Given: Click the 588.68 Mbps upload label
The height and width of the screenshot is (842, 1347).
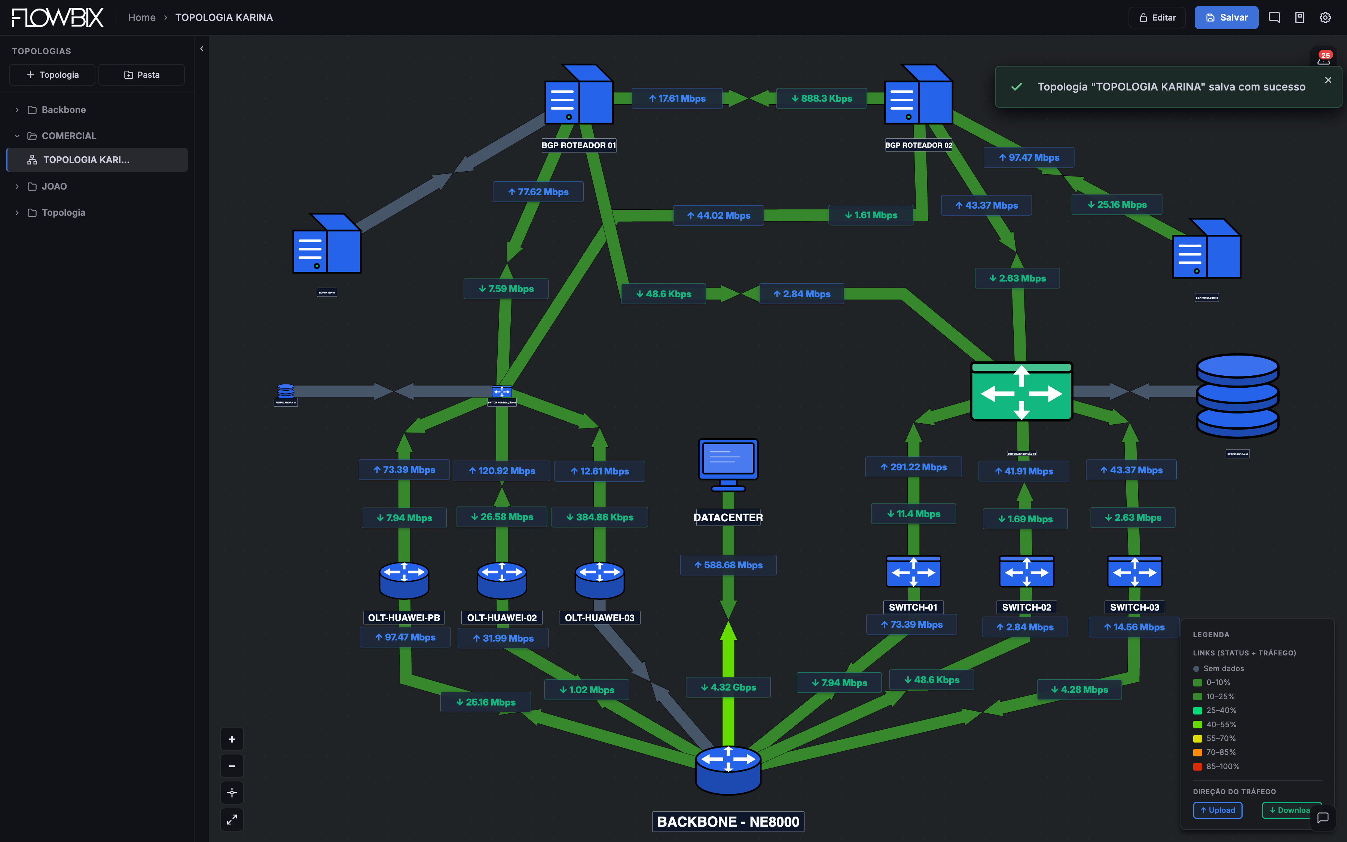Looking at the screenshot, I should (x=728, y=565).
